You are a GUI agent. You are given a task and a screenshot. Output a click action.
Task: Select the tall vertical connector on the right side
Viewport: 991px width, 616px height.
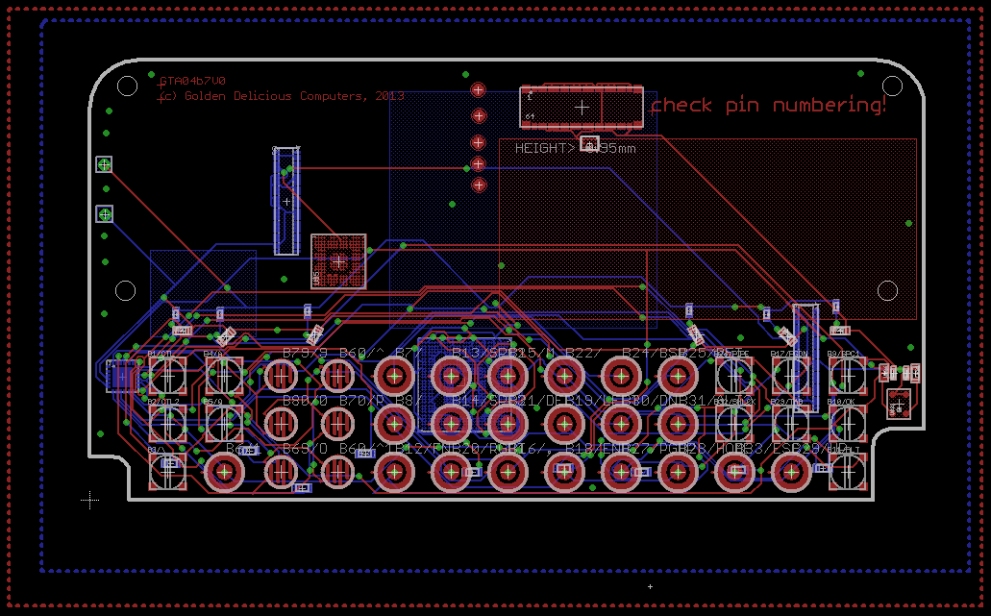805,357
